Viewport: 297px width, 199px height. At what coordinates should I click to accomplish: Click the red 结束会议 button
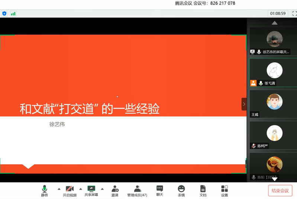coord(280,190)
